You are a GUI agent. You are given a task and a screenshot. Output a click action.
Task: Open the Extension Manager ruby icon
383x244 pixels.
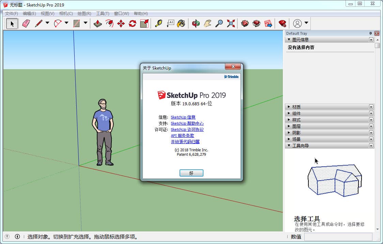(x=282, y=24)
